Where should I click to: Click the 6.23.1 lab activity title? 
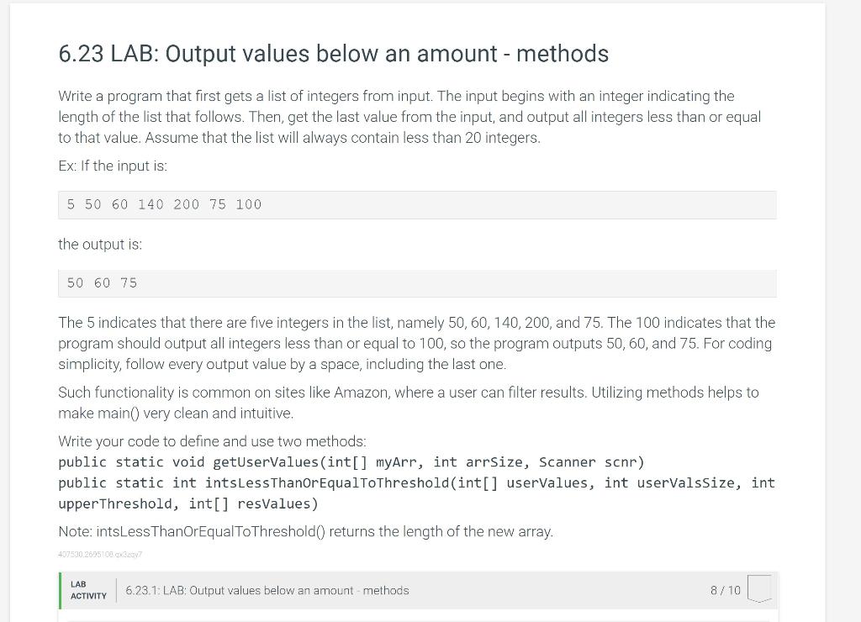tap(267, 591)
